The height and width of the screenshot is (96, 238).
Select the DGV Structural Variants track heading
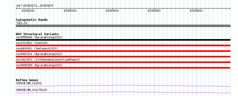pos(37,34)
